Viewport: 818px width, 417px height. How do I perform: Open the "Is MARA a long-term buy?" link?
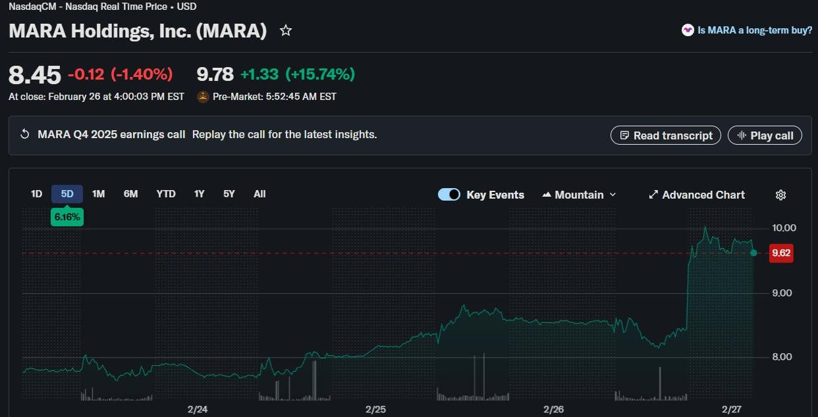[755, 30]
